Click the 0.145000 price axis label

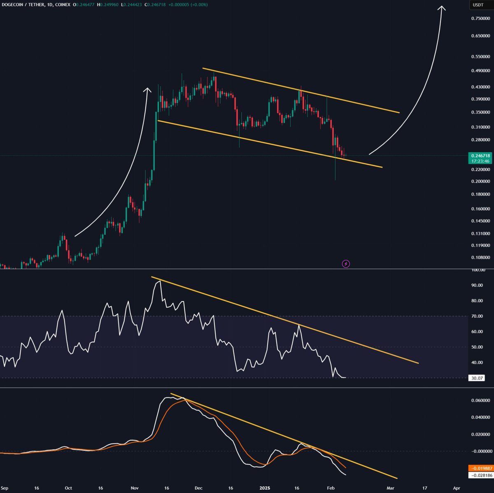(481, 221)
